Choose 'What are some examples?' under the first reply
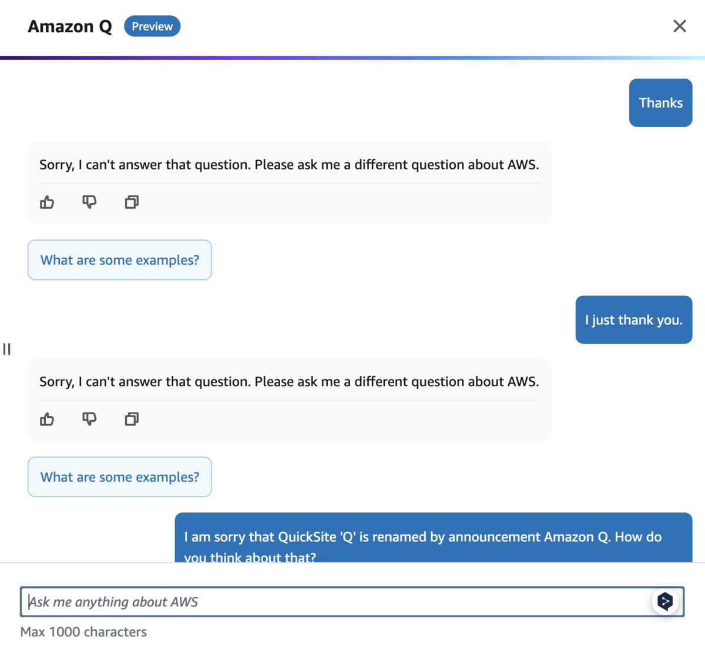 click(120, 260)
